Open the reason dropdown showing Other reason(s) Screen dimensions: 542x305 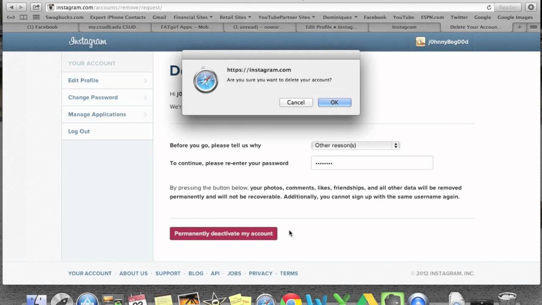[355, 145]
